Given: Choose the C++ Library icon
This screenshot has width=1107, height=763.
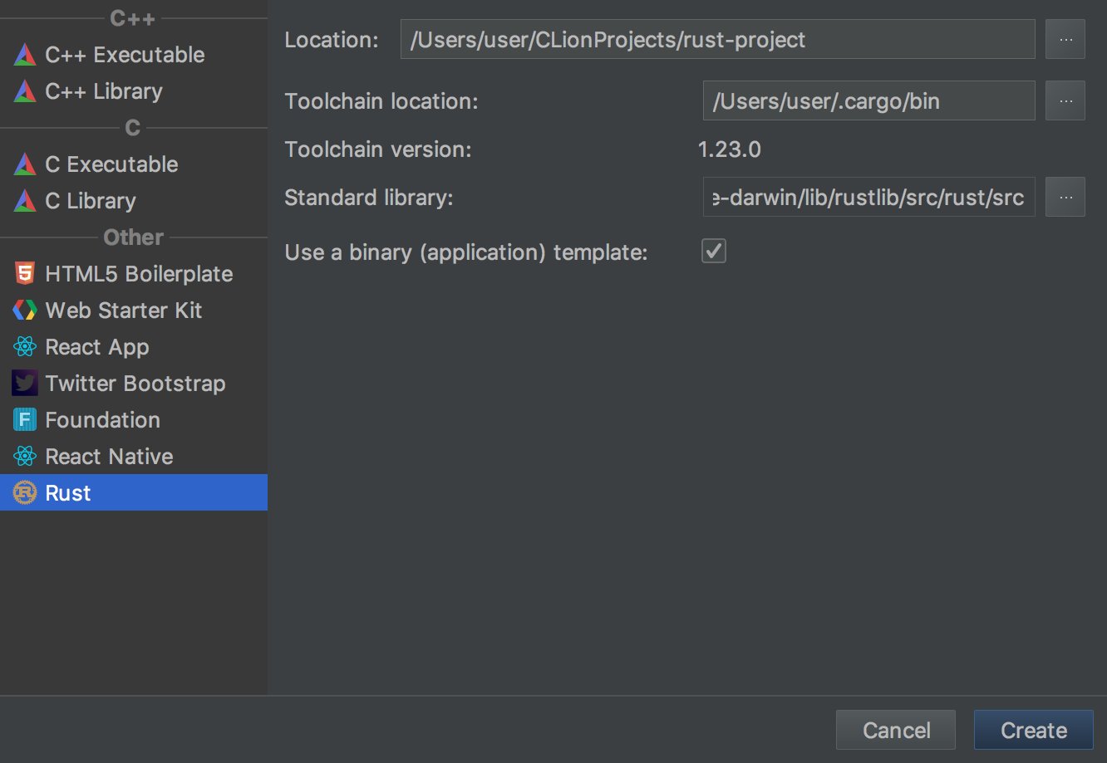Looking at the screenshot, I should tap(25, 91).
